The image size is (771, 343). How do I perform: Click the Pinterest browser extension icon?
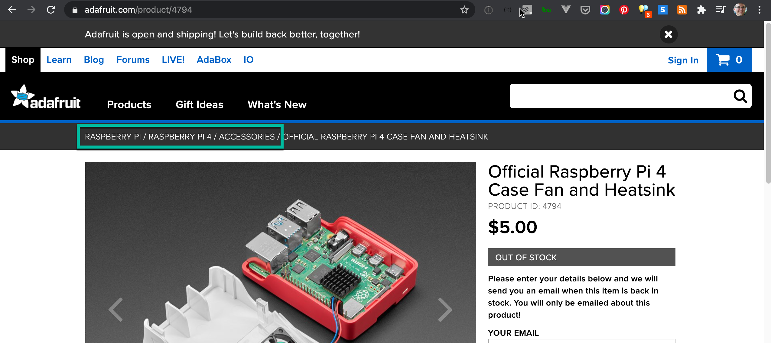coord(623,10)
